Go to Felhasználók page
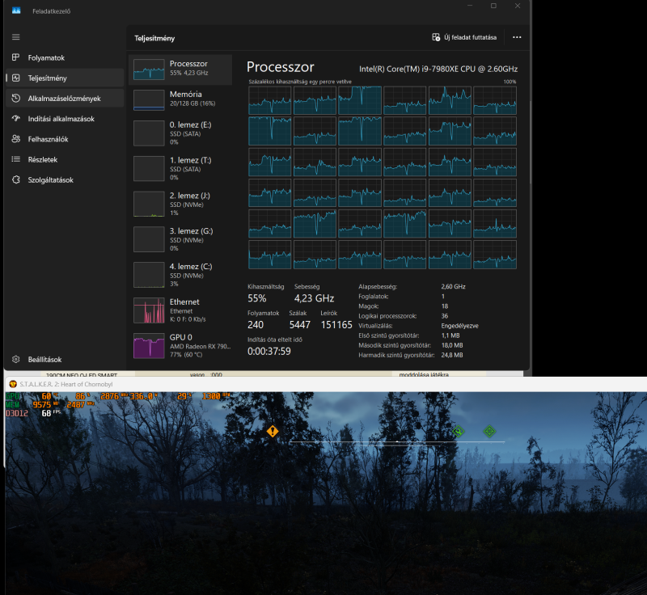 [x=65, y=139]
